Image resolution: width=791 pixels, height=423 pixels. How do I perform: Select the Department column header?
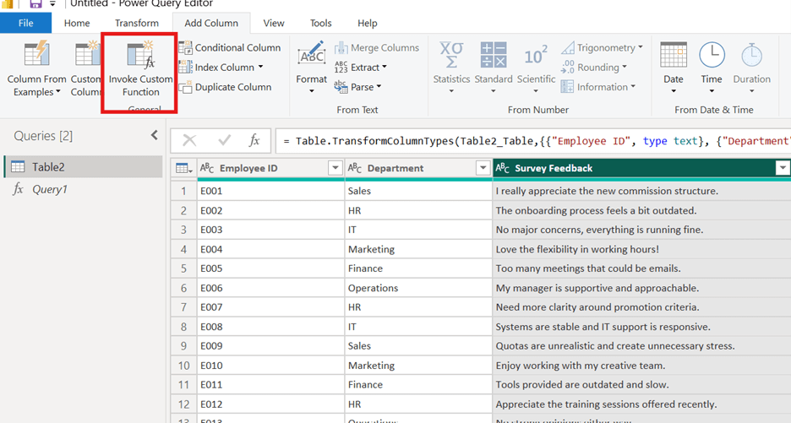click(x=418, y=168)
